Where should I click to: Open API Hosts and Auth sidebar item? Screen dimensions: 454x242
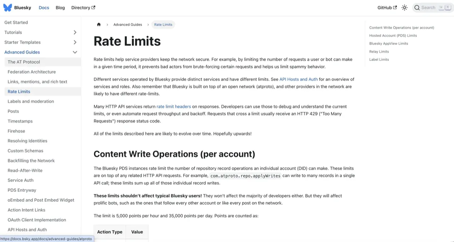pos(27,230)
